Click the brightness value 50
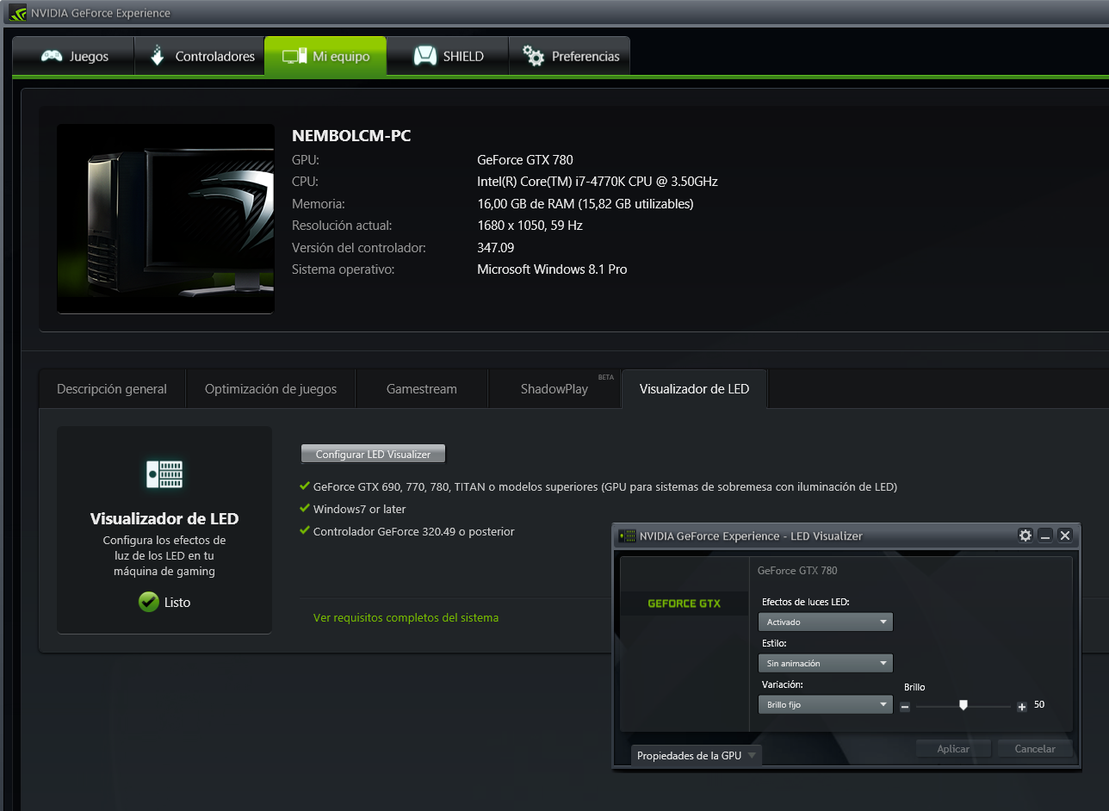Image resolution: width=1109 pixels, height=811 pixels. pyautogui.click(x=1039, y=704)
